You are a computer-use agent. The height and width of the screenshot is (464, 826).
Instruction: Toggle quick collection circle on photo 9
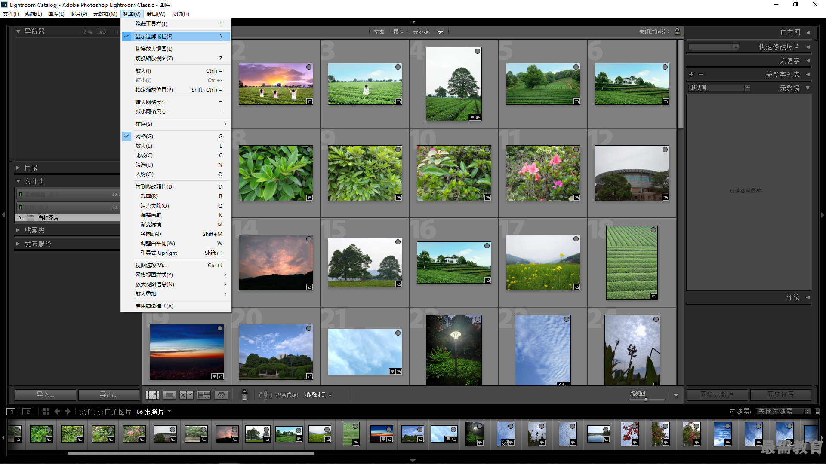point(398,150)
